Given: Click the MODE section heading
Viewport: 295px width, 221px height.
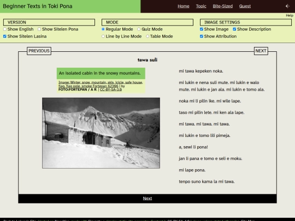Looking at the screenshot, I should pyautogui.click(x=147, y=22).
